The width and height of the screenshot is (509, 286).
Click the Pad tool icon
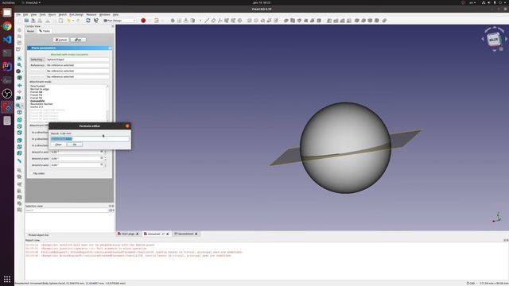[249, 21]
